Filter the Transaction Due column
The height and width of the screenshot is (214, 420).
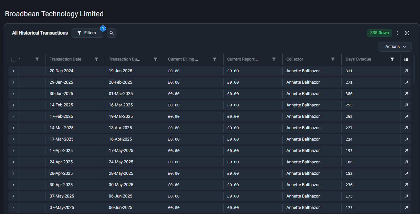155,59
